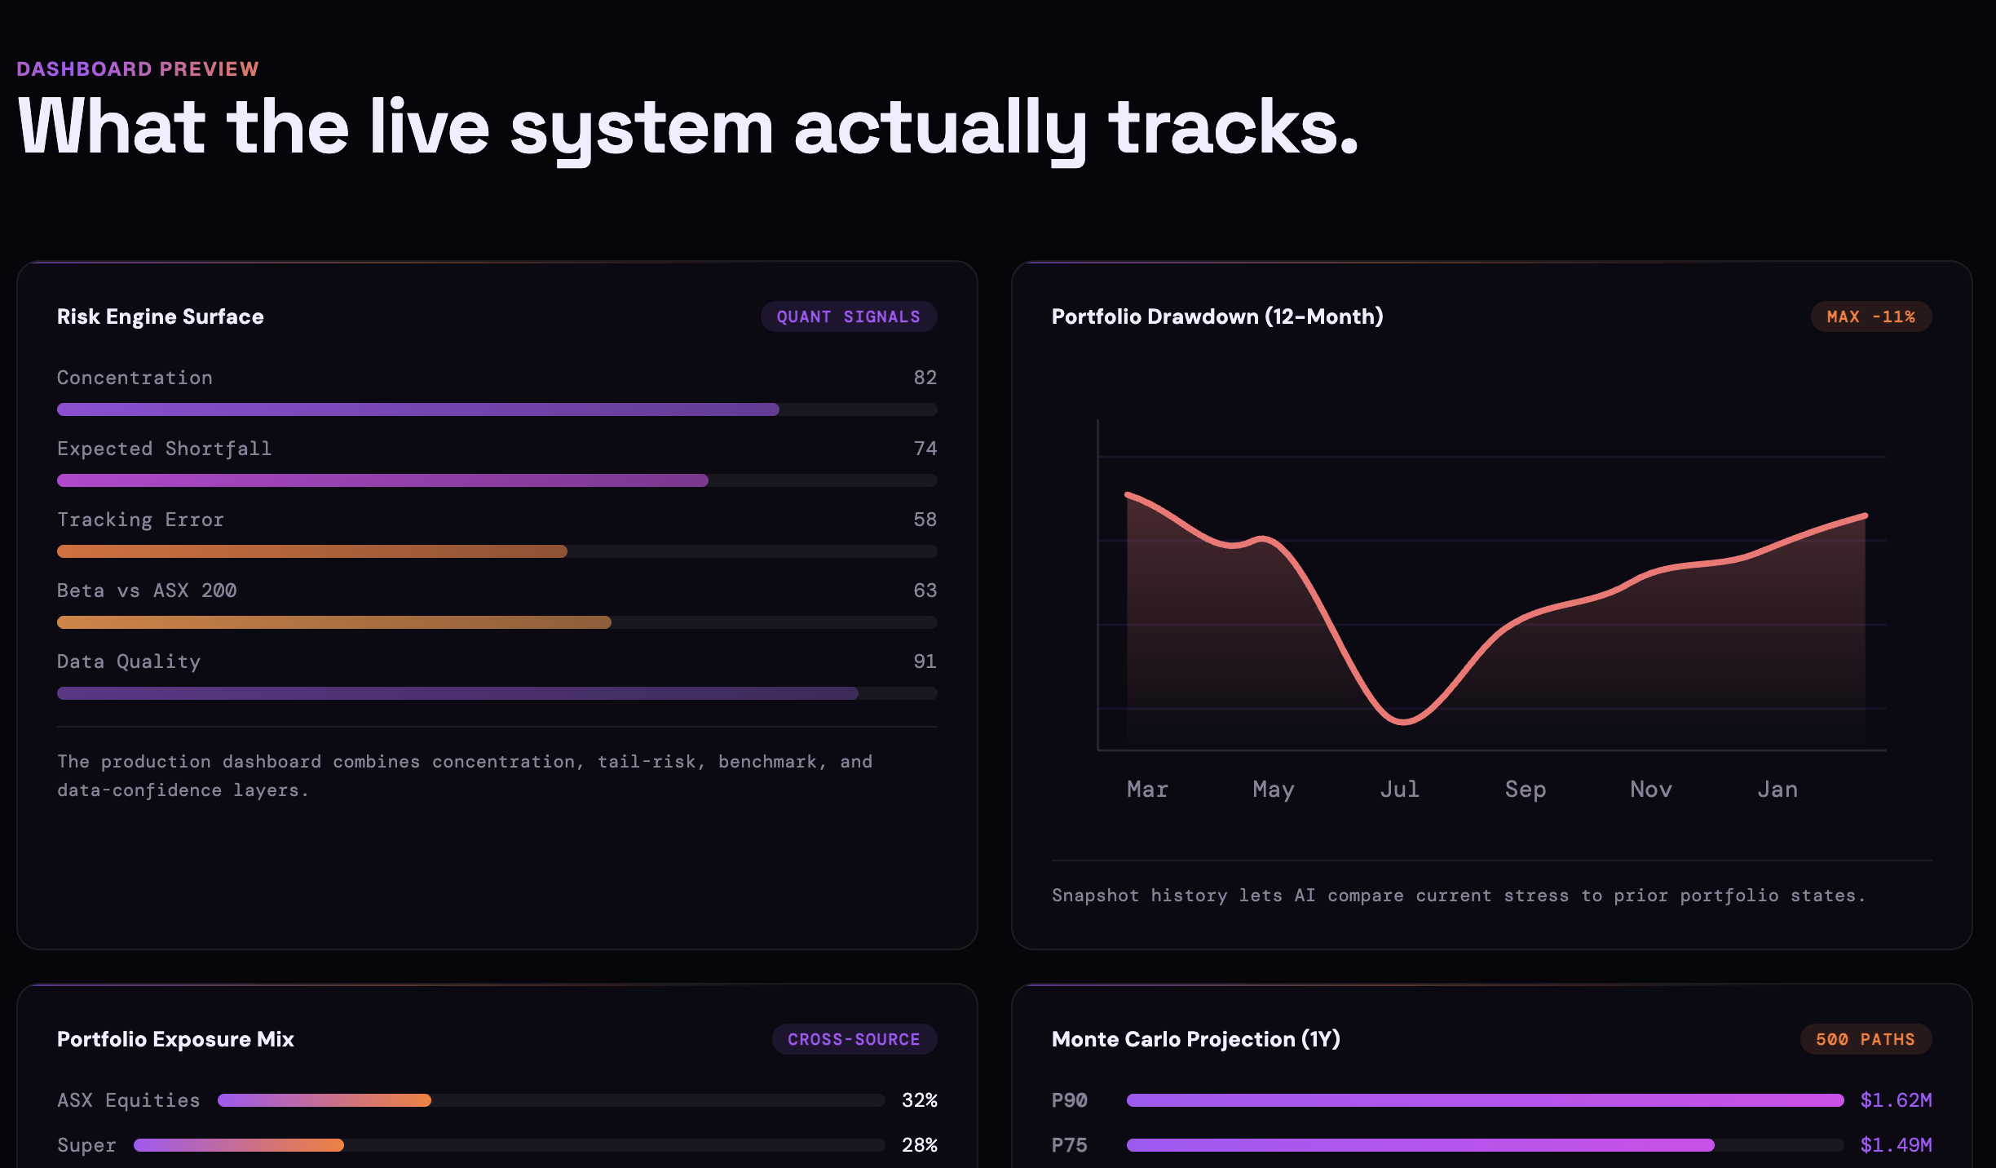Click the Super exposure bar
The image size is (1996, 1168).
(509, 1145)
